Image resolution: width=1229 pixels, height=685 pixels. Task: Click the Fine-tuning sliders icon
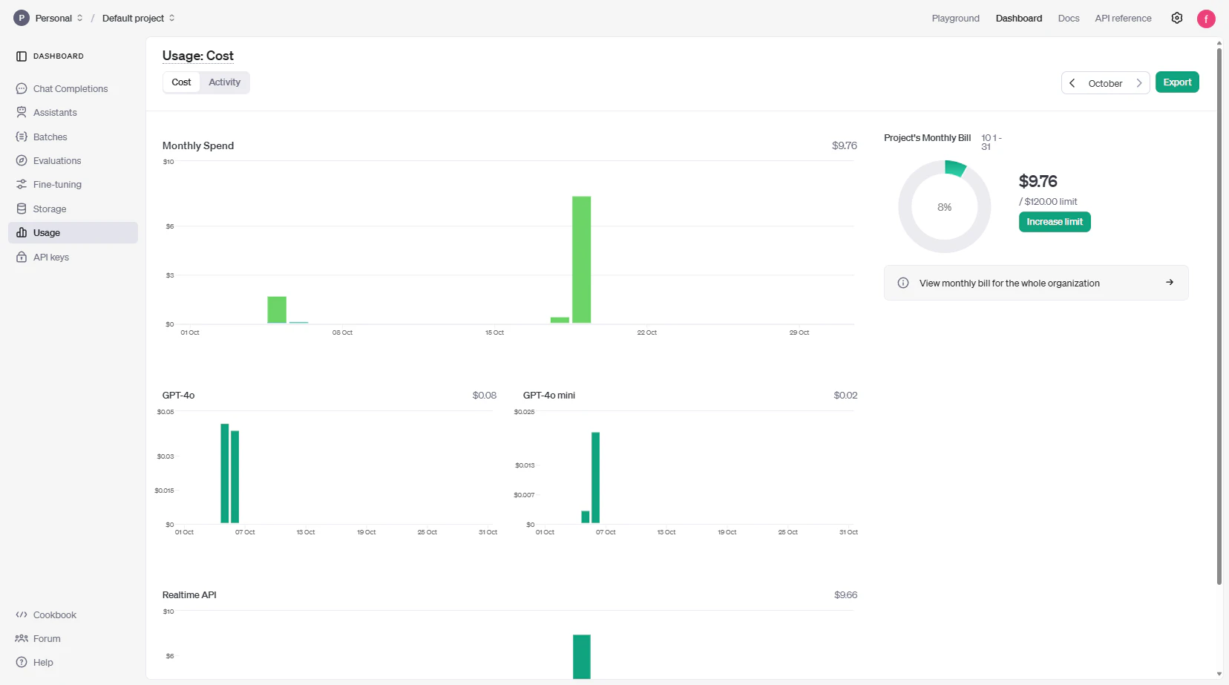click(22, 185)
